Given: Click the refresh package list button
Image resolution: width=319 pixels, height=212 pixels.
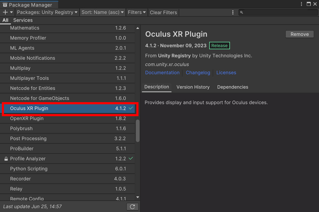Looking at the screenshot, I should tap(132, 207).
